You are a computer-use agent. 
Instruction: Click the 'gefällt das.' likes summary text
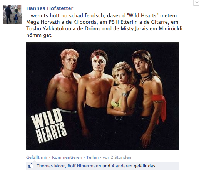coord(145,166)
